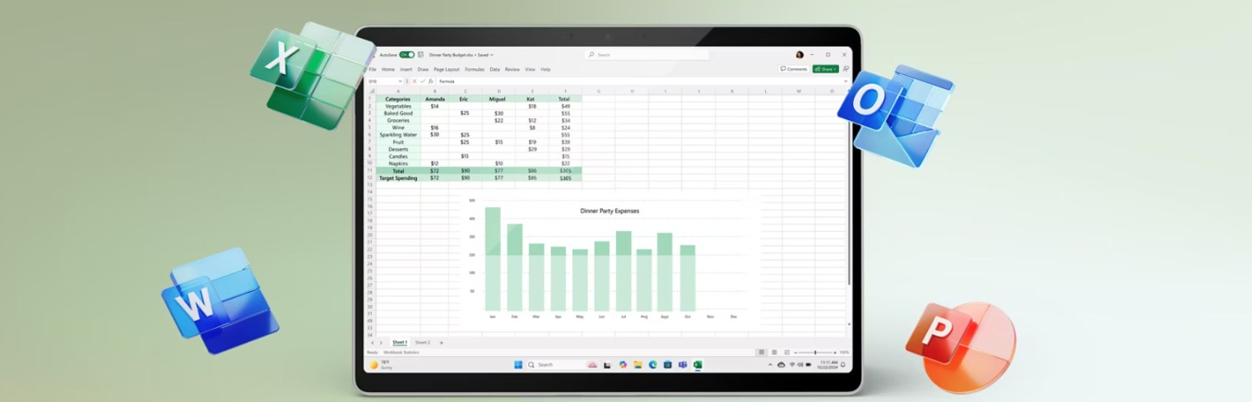Open the Comments pane button
Viewport: 1252px width, 402px height.
tap(794, 69)
